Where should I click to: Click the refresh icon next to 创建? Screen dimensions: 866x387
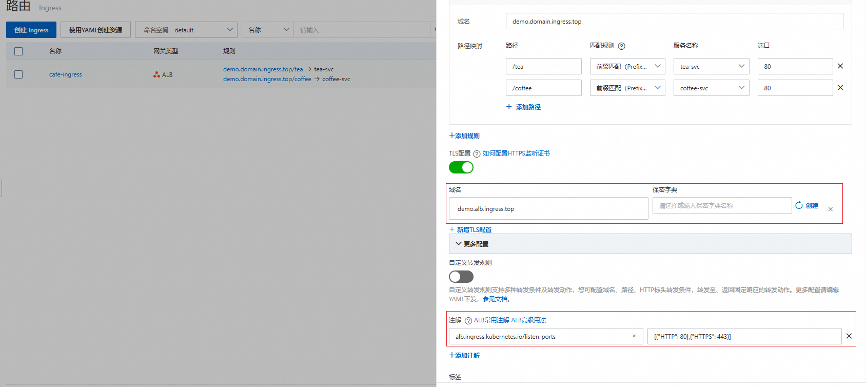tap(799, 205)
